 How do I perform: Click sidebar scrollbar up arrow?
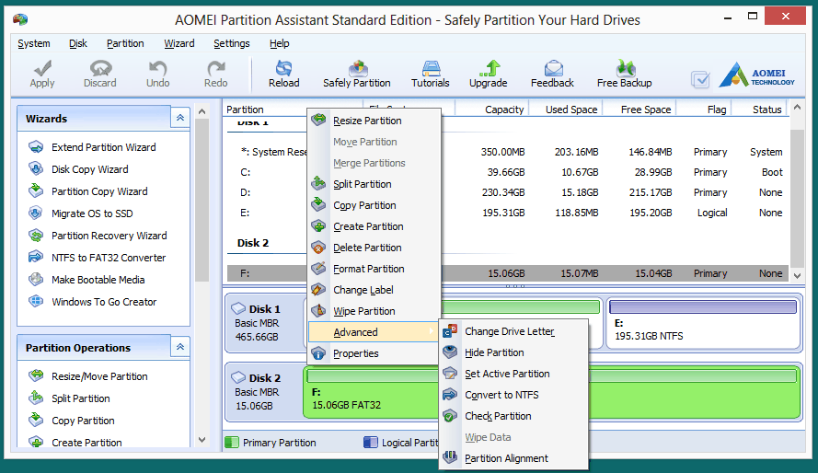tap(202, 111)
